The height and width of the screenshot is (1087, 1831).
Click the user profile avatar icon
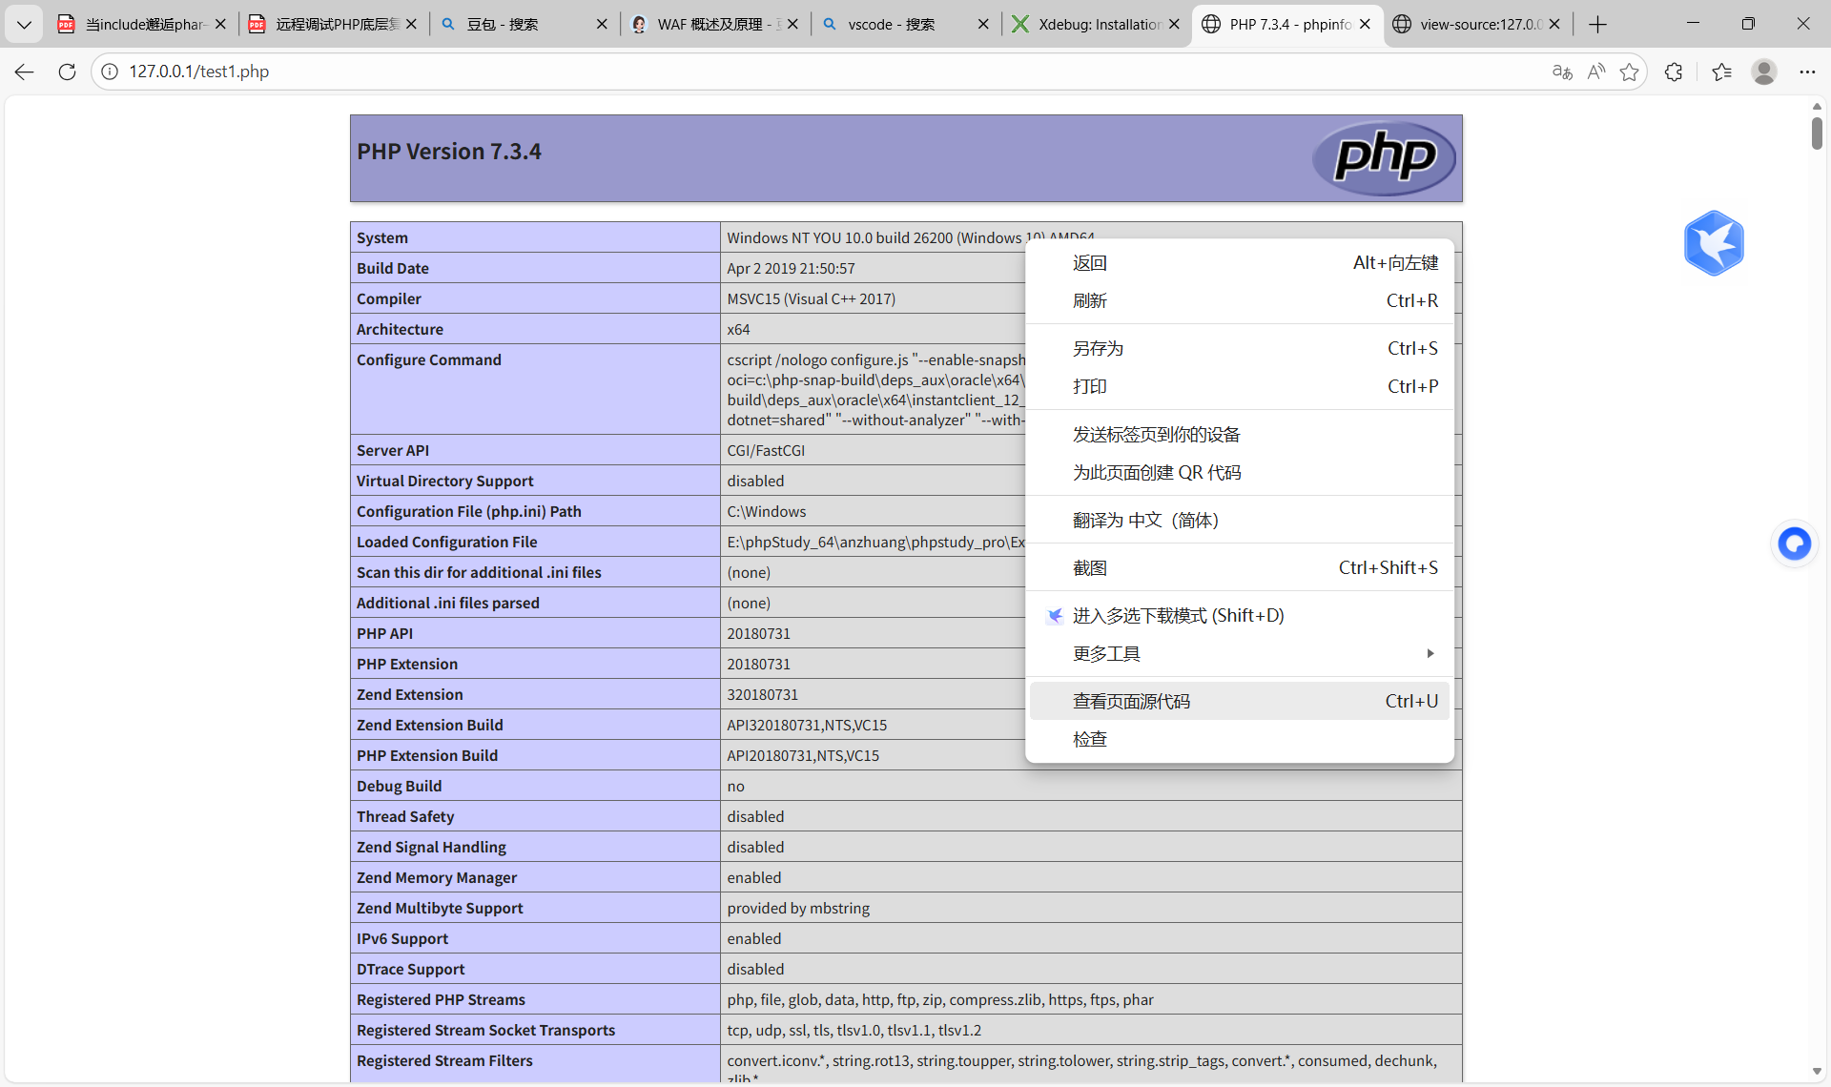[1764, 72]
